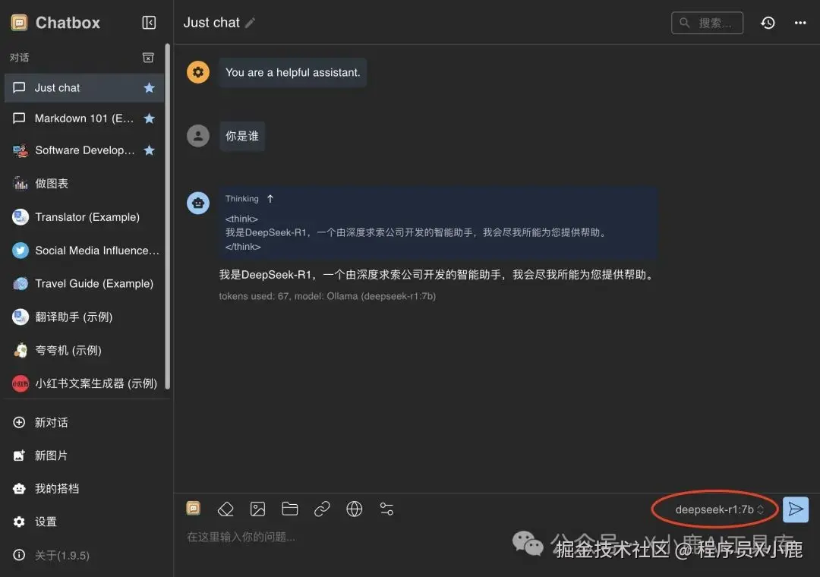Click the link insertion icon
Viewport: 820px width, 577px height.
(322, 509)
